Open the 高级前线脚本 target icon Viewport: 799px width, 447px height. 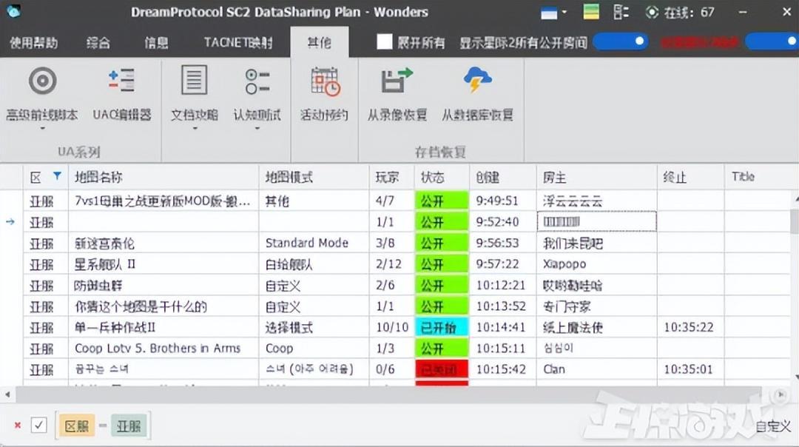(42, 81)
